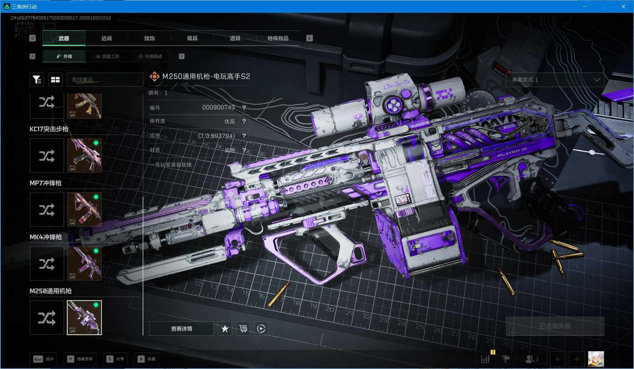Select the MK4冲锋枪 skin thumbnail
This screenshot has width=634, height=369.
tap(84, 263)
